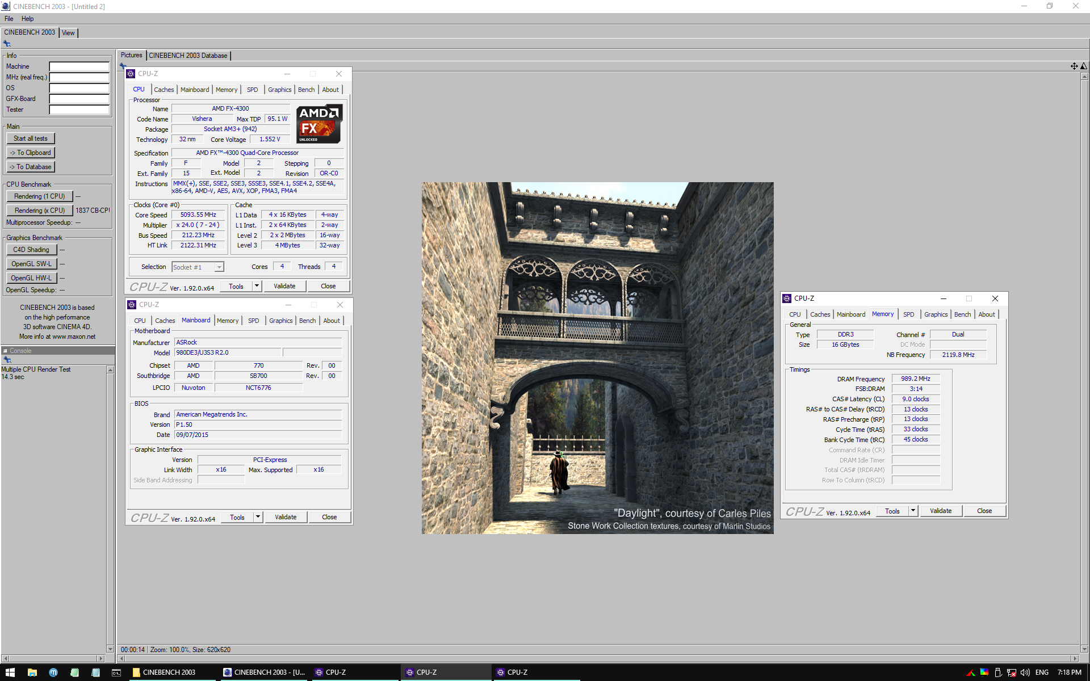This screenshot has height=681, width=1090.
Task: Open the Windows Start menu
Action: click(10, 672)
